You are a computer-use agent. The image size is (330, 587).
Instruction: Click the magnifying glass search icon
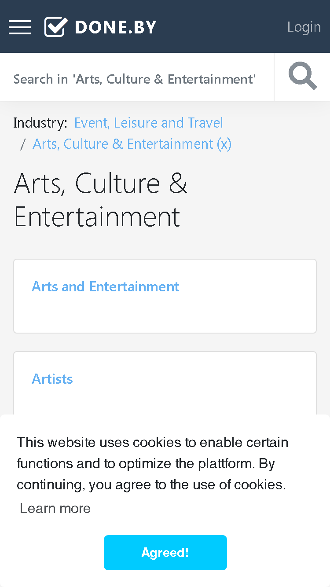(x=302, y=76)
